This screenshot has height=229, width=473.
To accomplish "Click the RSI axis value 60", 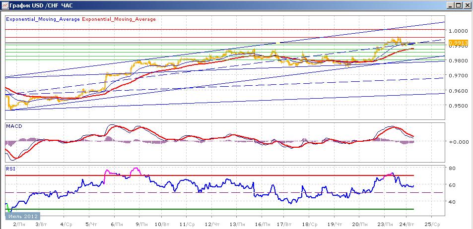I will [453, 185].
